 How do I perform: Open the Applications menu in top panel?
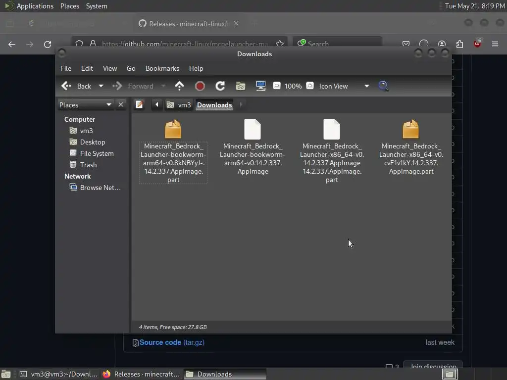(30, 6)
